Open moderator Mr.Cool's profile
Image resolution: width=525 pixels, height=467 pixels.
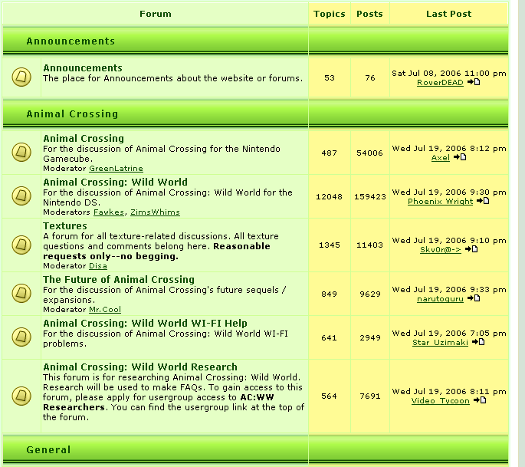[x=105, y=310]
